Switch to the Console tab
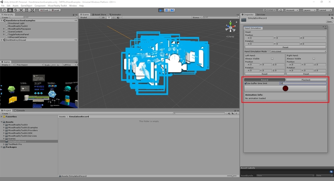This screenshot has width=334, height=181. click(19, 110)
